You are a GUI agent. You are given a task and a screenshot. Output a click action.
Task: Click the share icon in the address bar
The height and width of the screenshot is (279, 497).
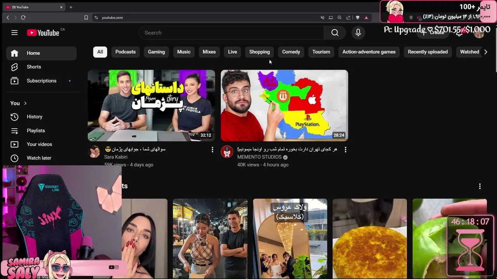[348, 17]
